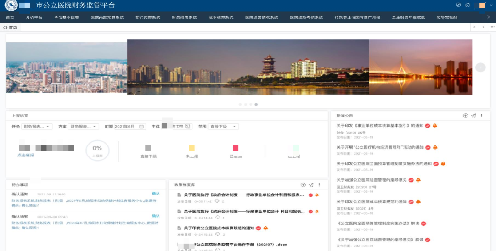496x251 pixels.
Task: Click the home icon in the top header
Action: pos(468,5)
